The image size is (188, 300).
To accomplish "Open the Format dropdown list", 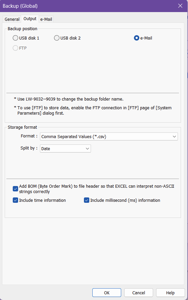I will coord(109,137).
